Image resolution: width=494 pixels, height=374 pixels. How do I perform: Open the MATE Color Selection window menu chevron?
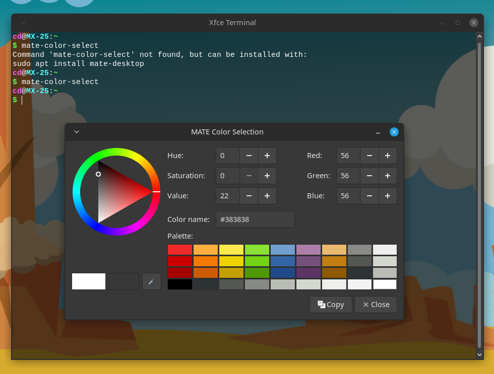point(77,132)
